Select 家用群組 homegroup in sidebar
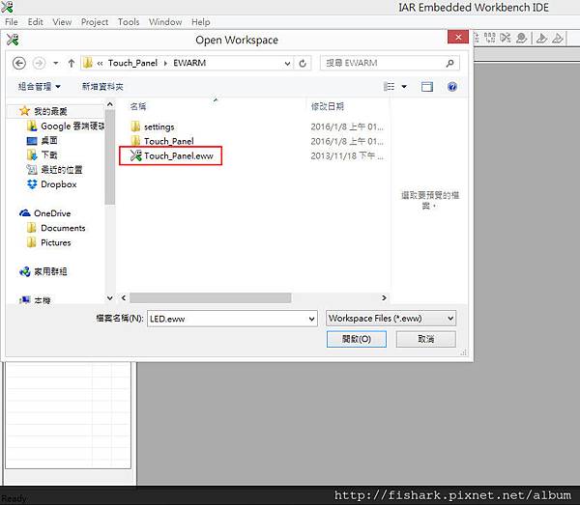This screenshot has height=505, width=580. (x=43, y=271)
